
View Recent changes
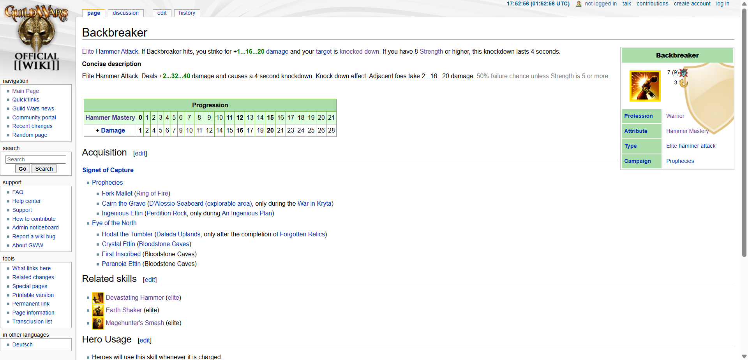coord(32,126)
